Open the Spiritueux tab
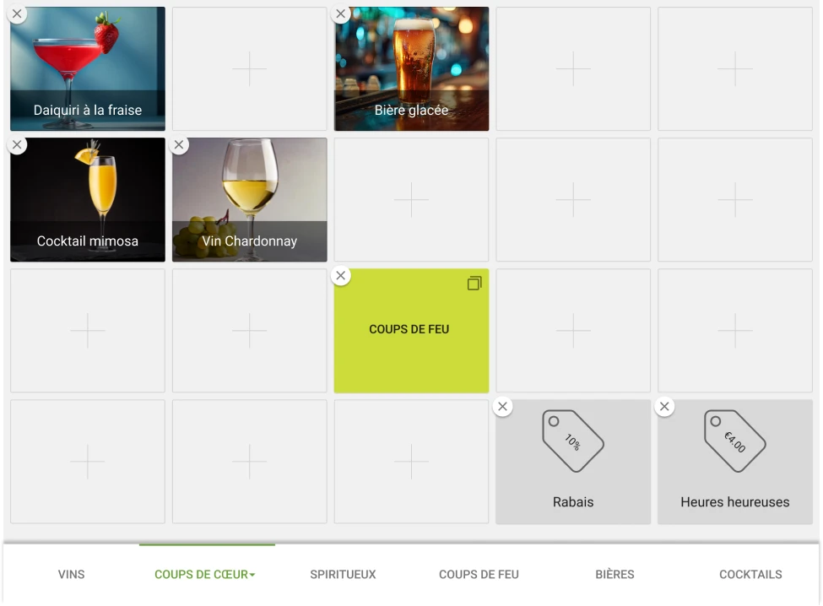 click(x=343, y=575)
